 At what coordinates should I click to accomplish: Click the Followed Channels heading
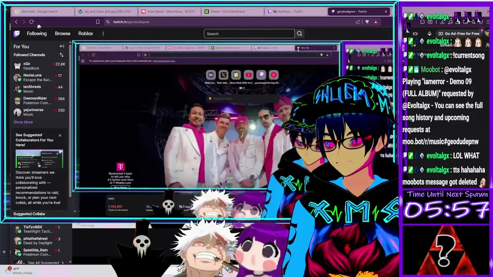29,55
